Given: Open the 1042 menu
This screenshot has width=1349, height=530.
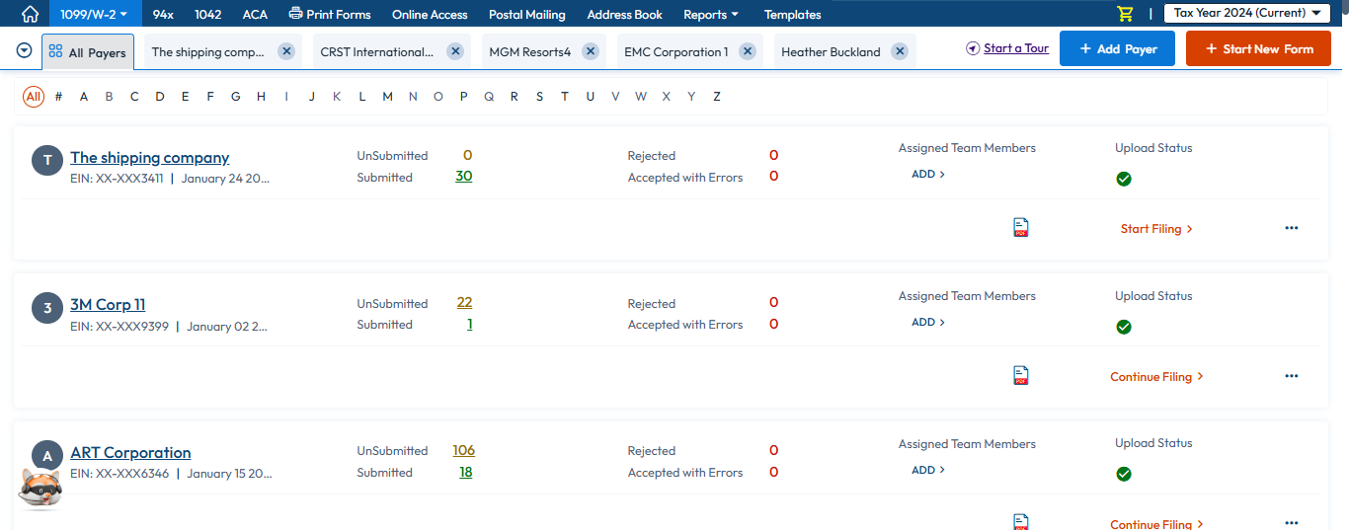Looking at the screenshot, I should click(x=208, y=14).
